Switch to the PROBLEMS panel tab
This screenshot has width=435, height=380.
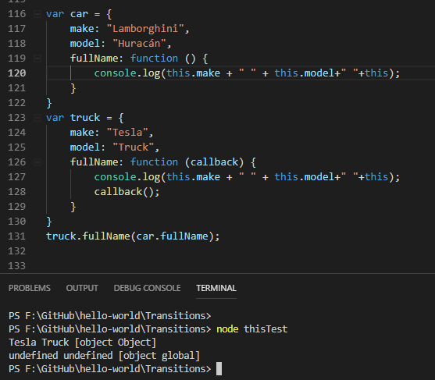pos(30,288)
